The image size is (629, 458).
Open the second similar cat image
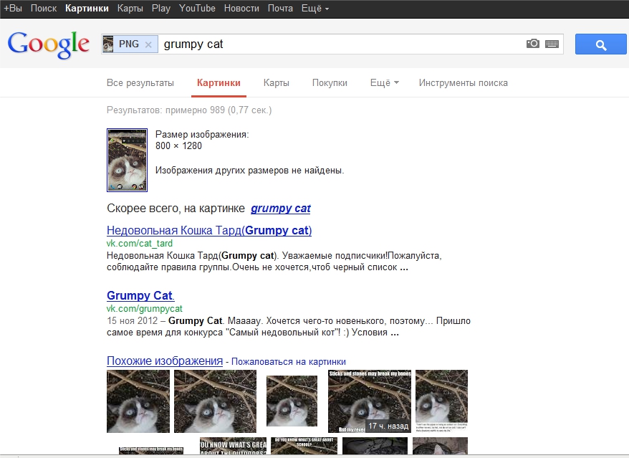click(215, 401)
